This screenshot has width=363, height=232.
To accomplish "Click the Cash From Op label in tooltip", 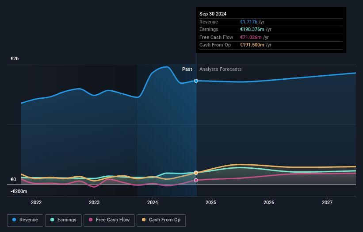I will 215,45.
